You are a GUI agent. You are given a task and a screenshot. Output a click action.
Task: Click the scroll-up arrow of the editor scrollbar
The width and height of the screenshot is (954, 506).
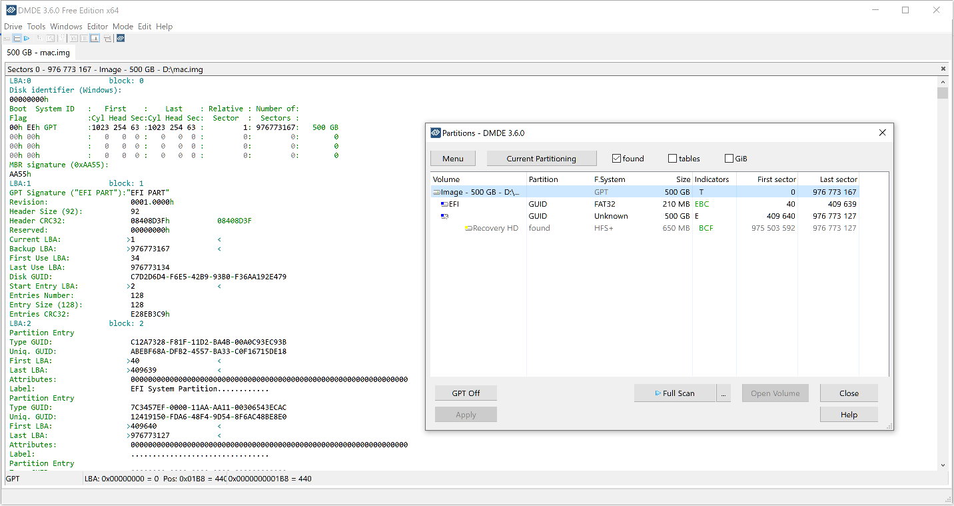942,81
